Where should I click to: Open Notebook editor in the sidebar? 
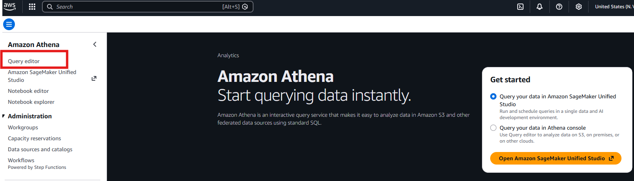click(28, 91)
